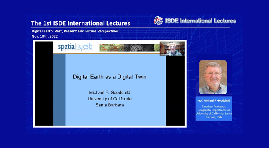The image size is (269, 148).
Task: Click the speaker name tag on webcam
Action: pyautogui.click(x=164, y=54)
